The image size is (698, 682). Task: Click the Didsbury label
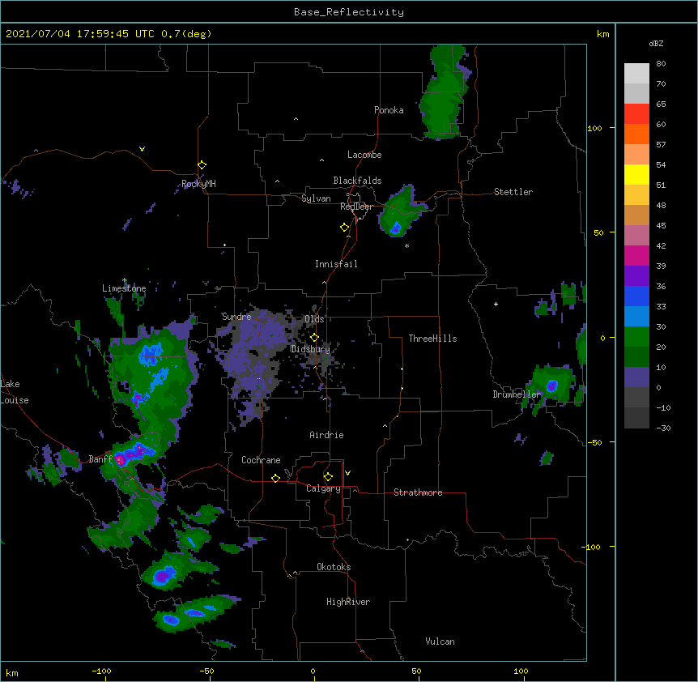(310, 349)
